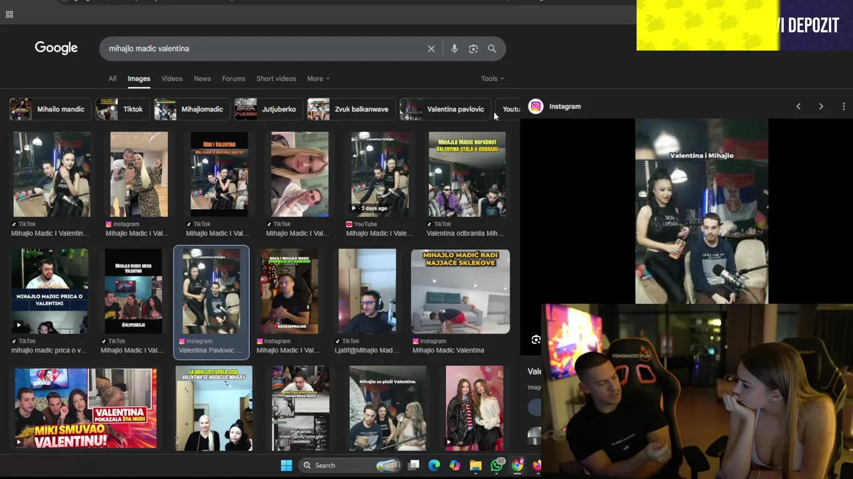853x479 pixels.
Task: Open 'mihajlo madic prica o v...' thumbnail
Action: pyautogui.click(x=49, y=291)
